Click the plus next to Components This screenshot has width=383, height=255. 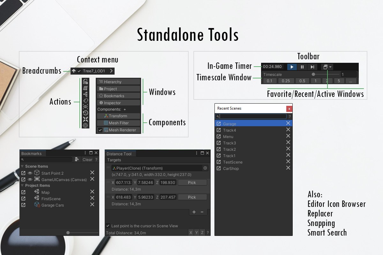pyautogui.click(x=125, y=109)
